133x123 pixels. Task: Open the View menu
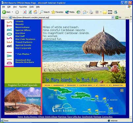coord(15,7)
